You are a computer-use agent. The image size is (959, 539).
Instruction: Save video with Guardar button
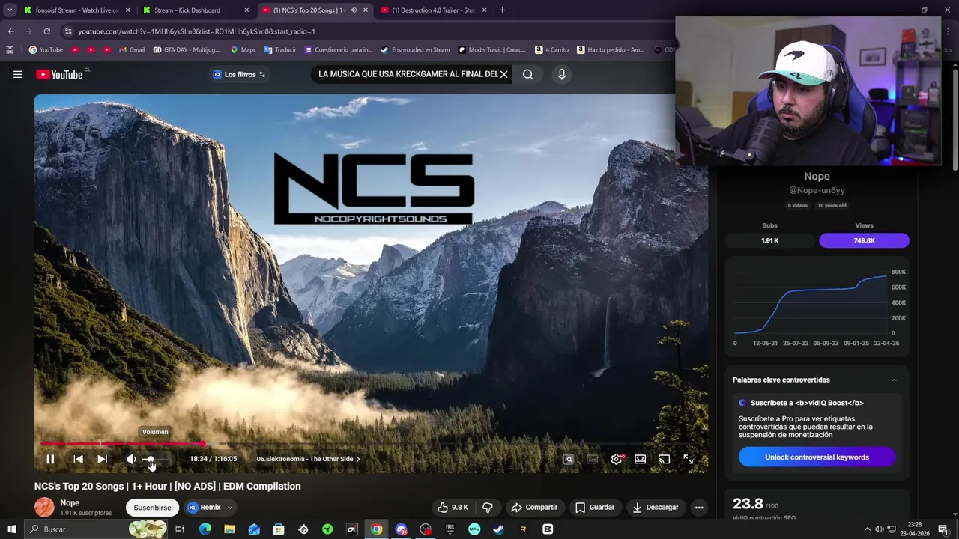pos(595,507)
